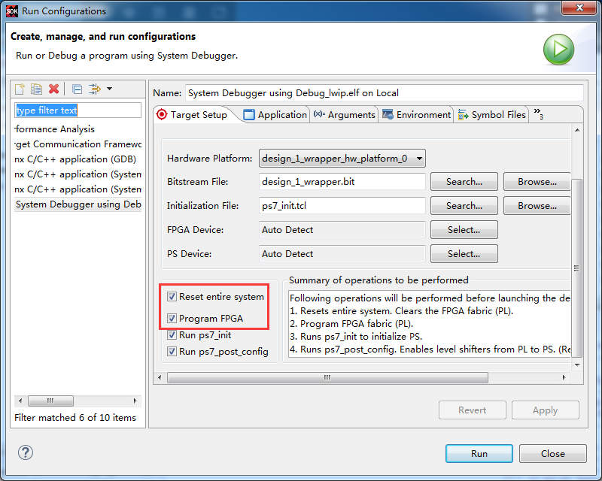Click the filter launch configurations icon

[95, 89]
